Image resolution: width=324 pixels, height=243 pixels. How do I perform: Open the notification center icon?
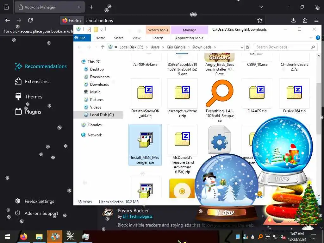click(314, 237)
